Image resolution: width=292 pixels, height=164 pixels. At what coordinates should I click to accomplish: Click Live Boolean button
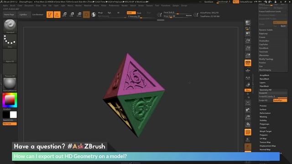(x=37, y=15)
